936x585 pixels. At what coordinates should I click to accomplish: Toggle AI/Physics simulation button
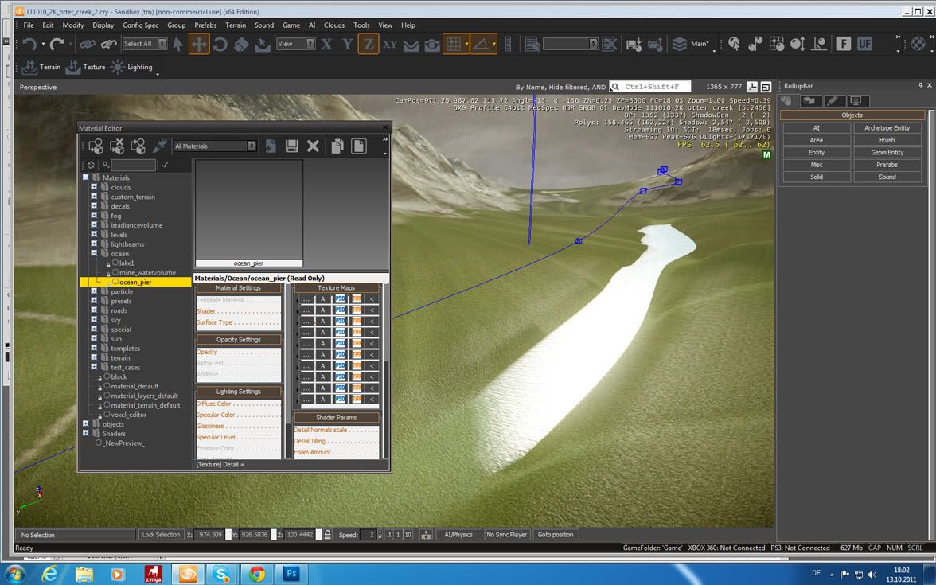[458, 535]
